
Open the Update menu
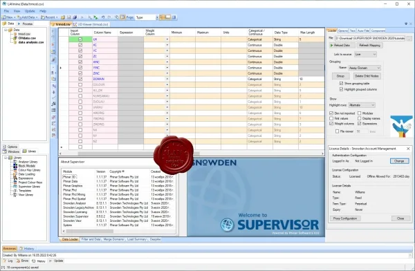point(30,11)
